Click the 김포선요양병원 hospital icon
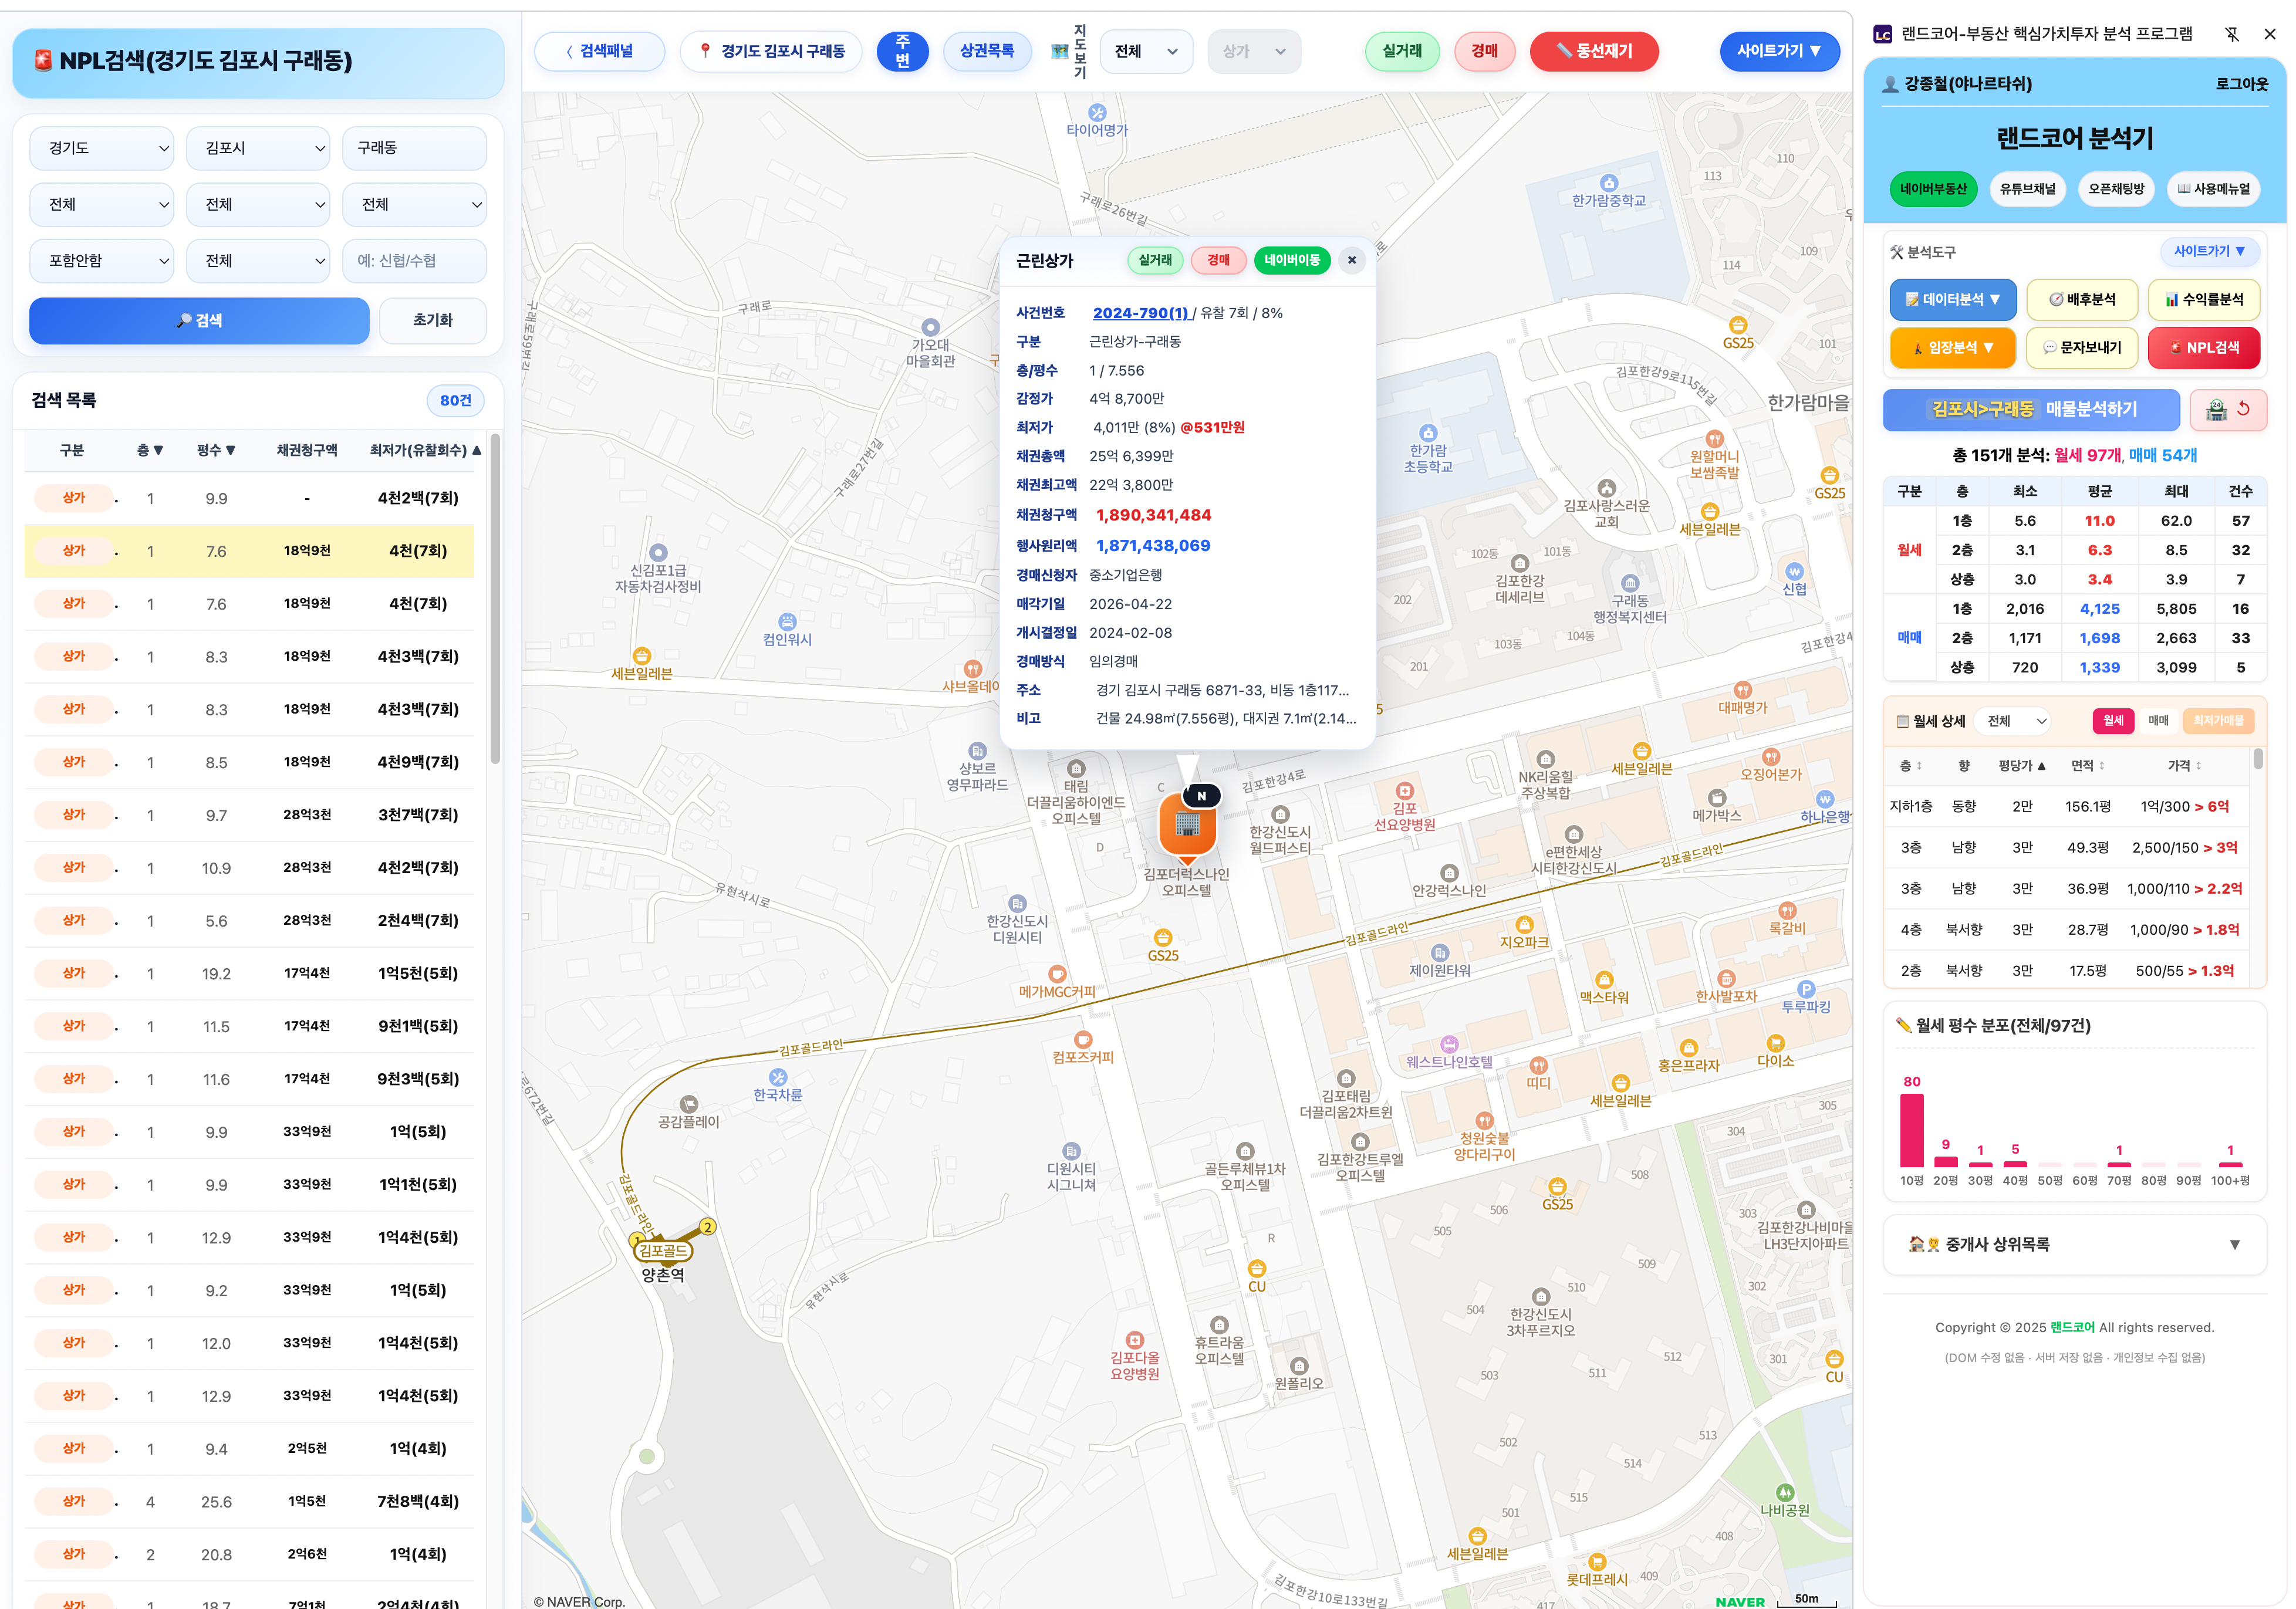Image resolution: width=2296 pixels, height=1609 pixels. (1404, 791)
